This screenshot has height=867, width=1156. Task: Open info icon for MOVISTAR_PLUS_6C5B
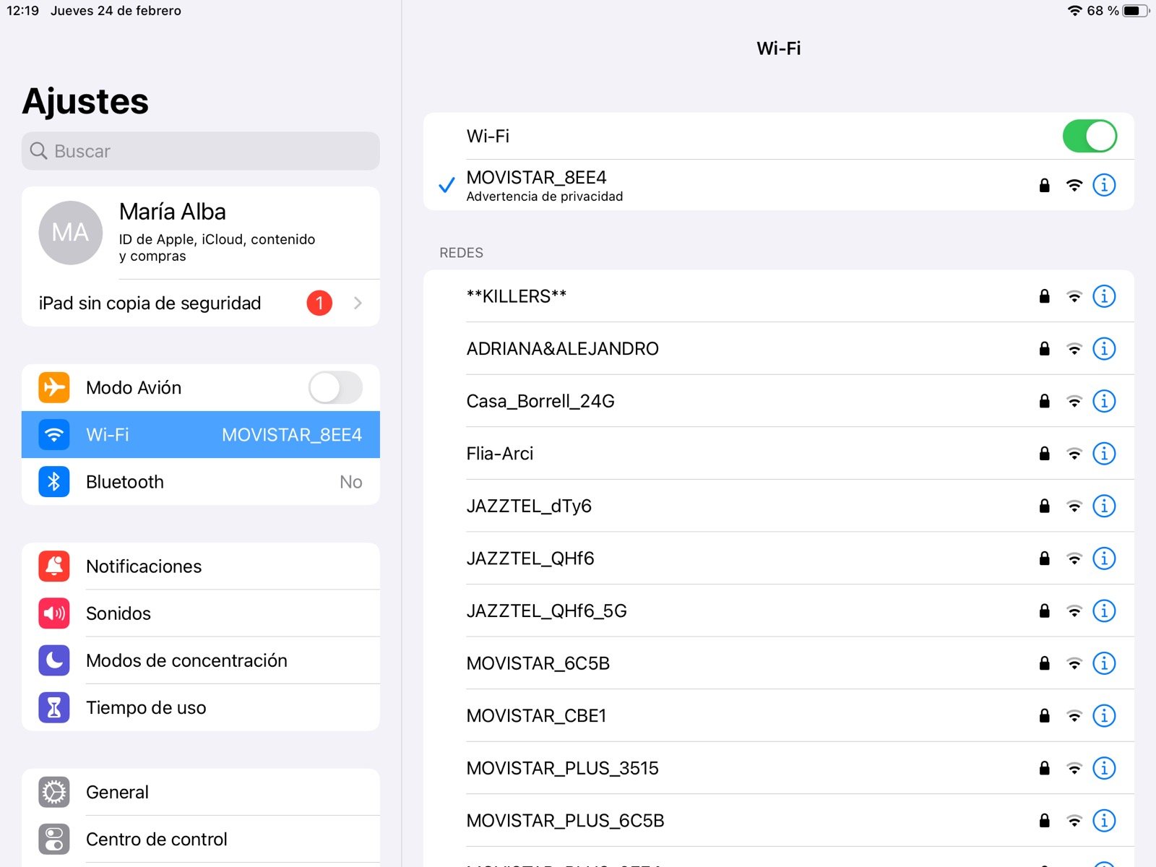(x=1104, y=821)
